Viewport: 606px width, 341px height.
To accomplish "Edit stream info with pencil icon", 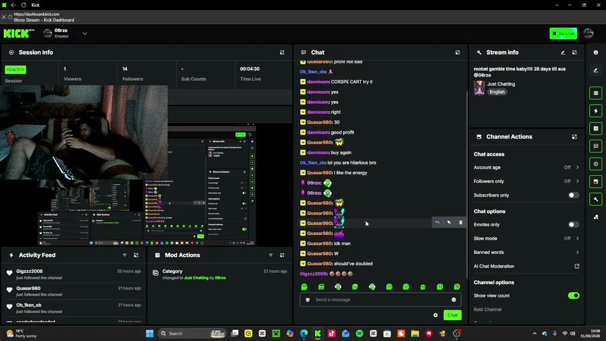I will tap(563, 53).
